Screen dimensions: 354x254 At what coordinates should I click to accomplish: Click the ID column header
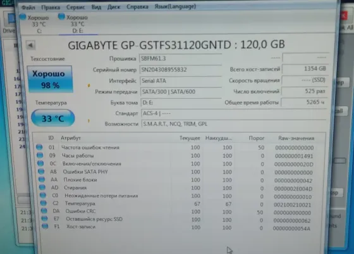tap(51, 138)
